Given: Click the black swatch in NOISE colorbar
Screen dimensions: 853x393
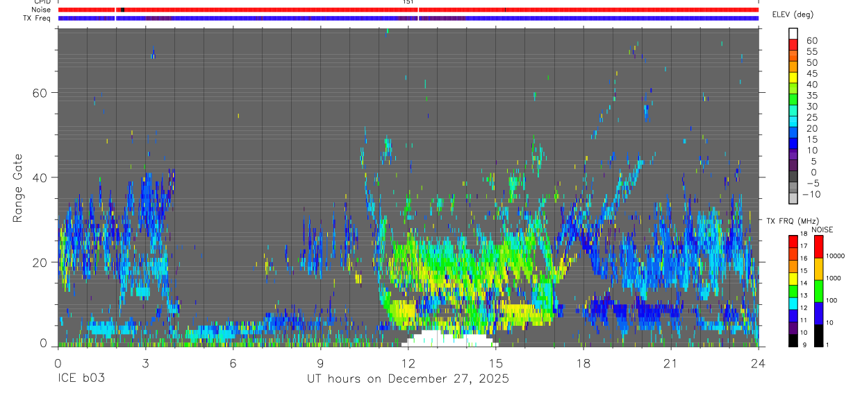Looking at the screenshot, I should 819,335.
